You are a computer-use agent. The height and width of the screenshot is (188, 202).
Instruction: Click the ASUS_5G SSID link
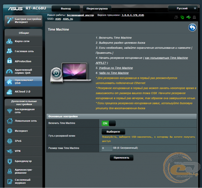(68, 19)
